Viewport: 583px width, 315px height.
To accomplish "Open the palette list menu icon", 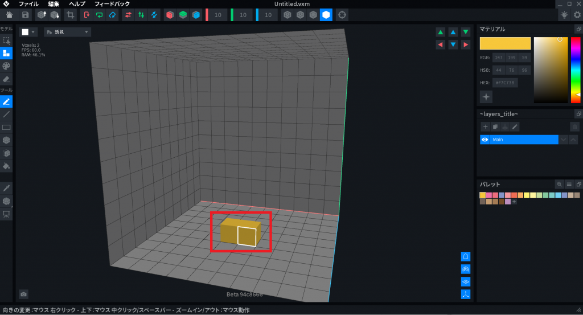I will (568, 185).
